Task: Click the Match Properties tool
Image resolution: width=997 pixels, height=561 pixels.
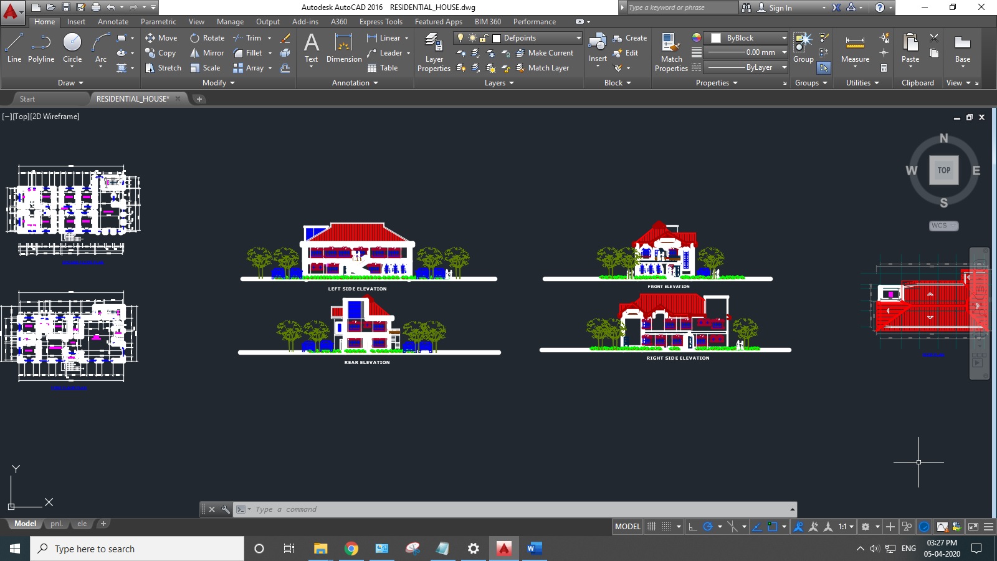Action: click(x=670, y=50)
